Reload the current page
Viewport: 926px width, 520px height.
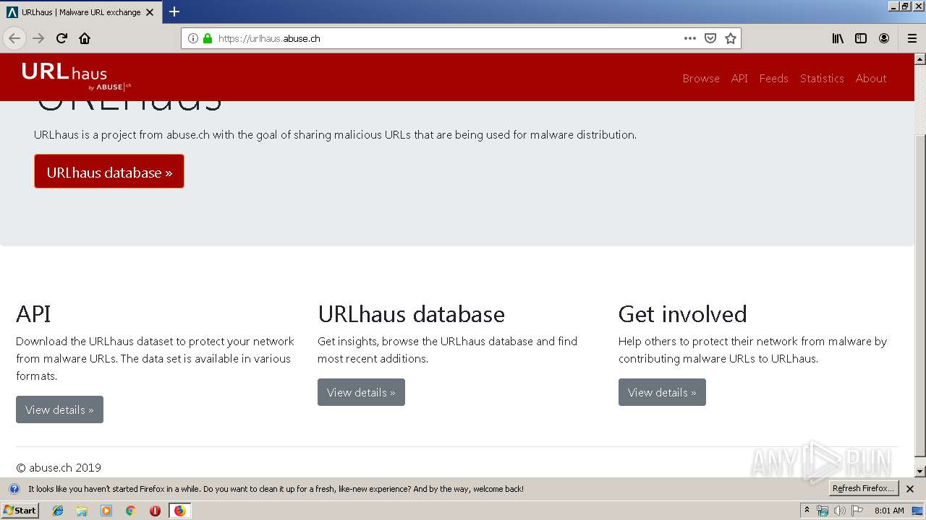click(x=61, y=38)
